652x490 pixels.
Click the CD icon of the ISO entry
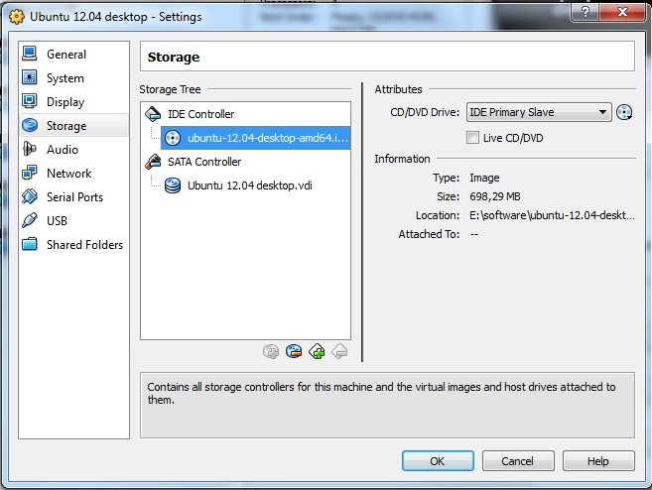tap(173, 138)
